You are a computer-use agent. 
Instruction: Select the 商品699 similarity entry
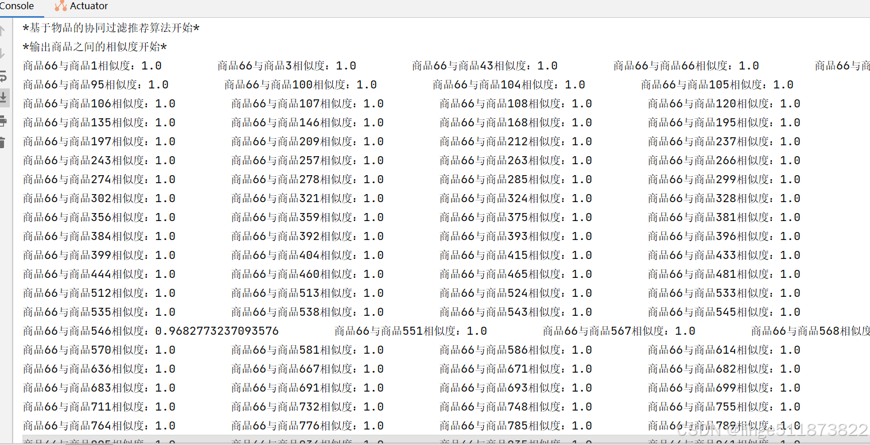pos(724,388)
